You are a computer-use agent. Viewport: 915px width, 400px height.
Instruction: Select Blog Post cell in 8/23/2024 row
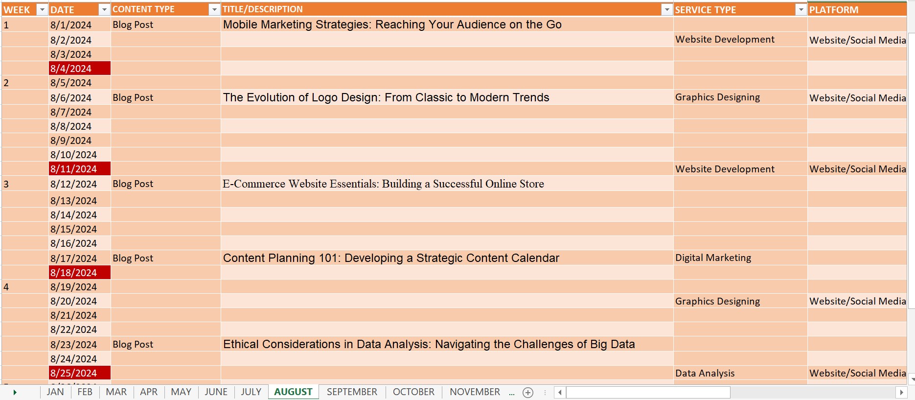pos(165,344)
